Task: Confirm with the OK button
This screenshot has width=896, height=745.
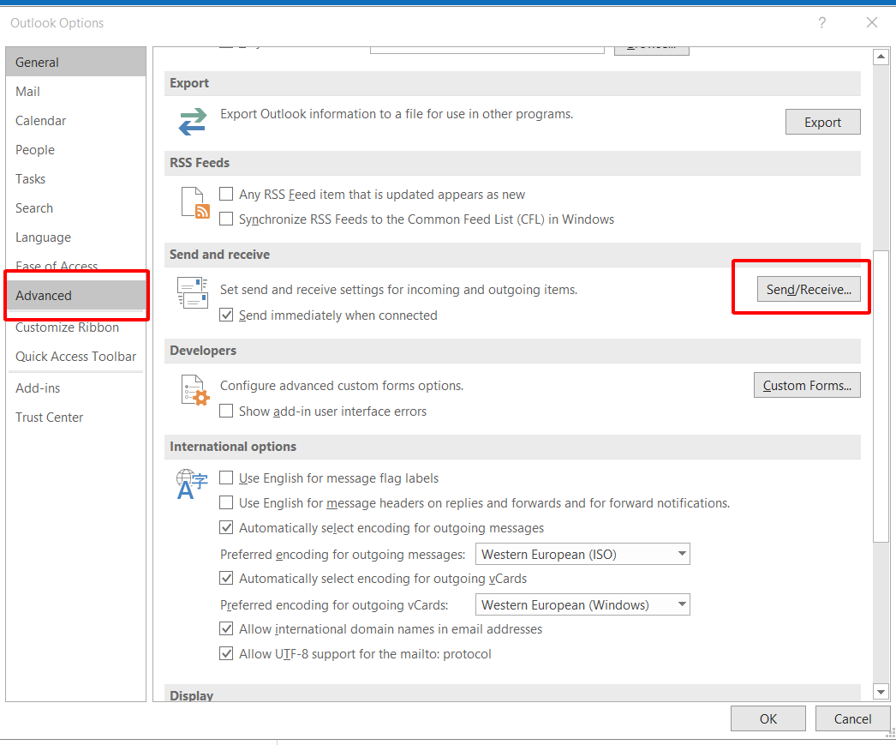Action: pos(768,718)
